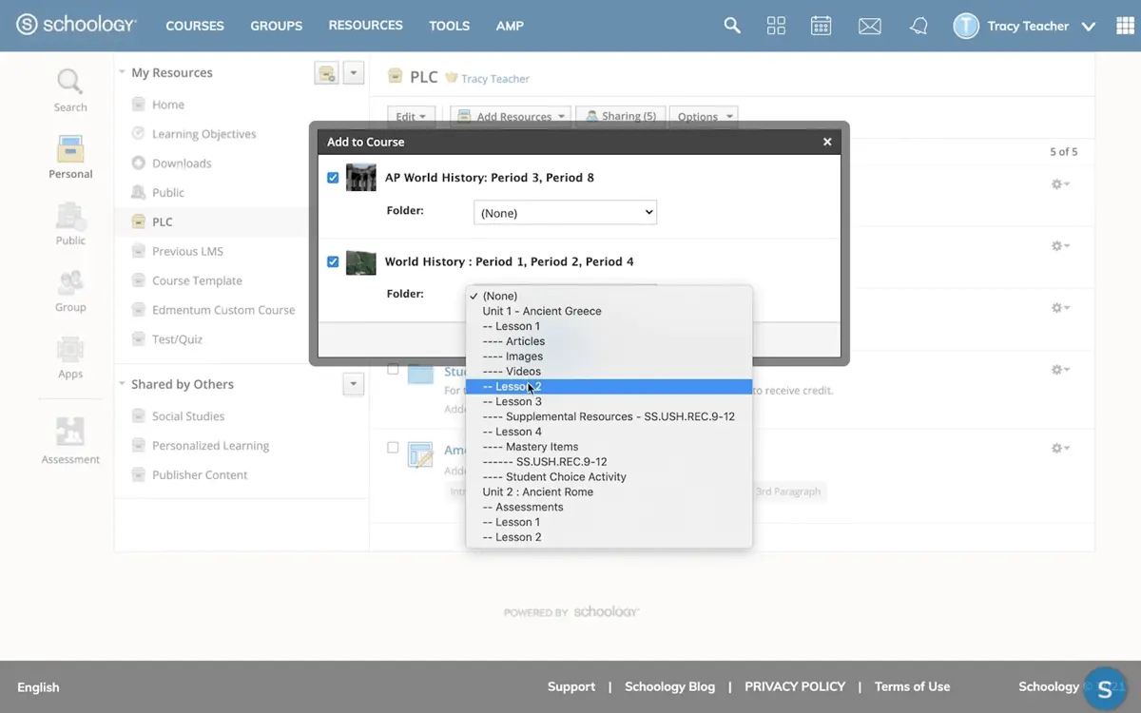Image resolution: width=1141 pixels, height=713 pixels.
Task: Open the notifications bell icon
Action: pyautogui.click(x=918, y=26)
